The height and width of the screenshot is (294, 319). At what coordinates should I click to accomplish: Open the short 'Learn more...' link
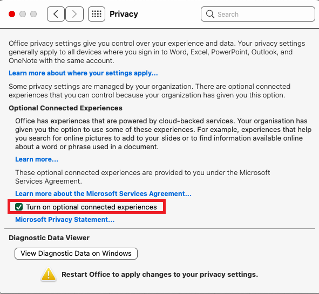(x=37, y=159)
